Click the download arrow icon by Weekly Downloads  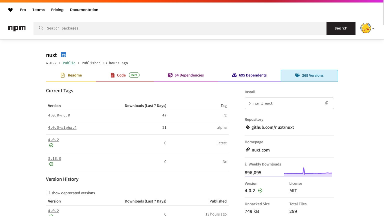pos(246,164)
